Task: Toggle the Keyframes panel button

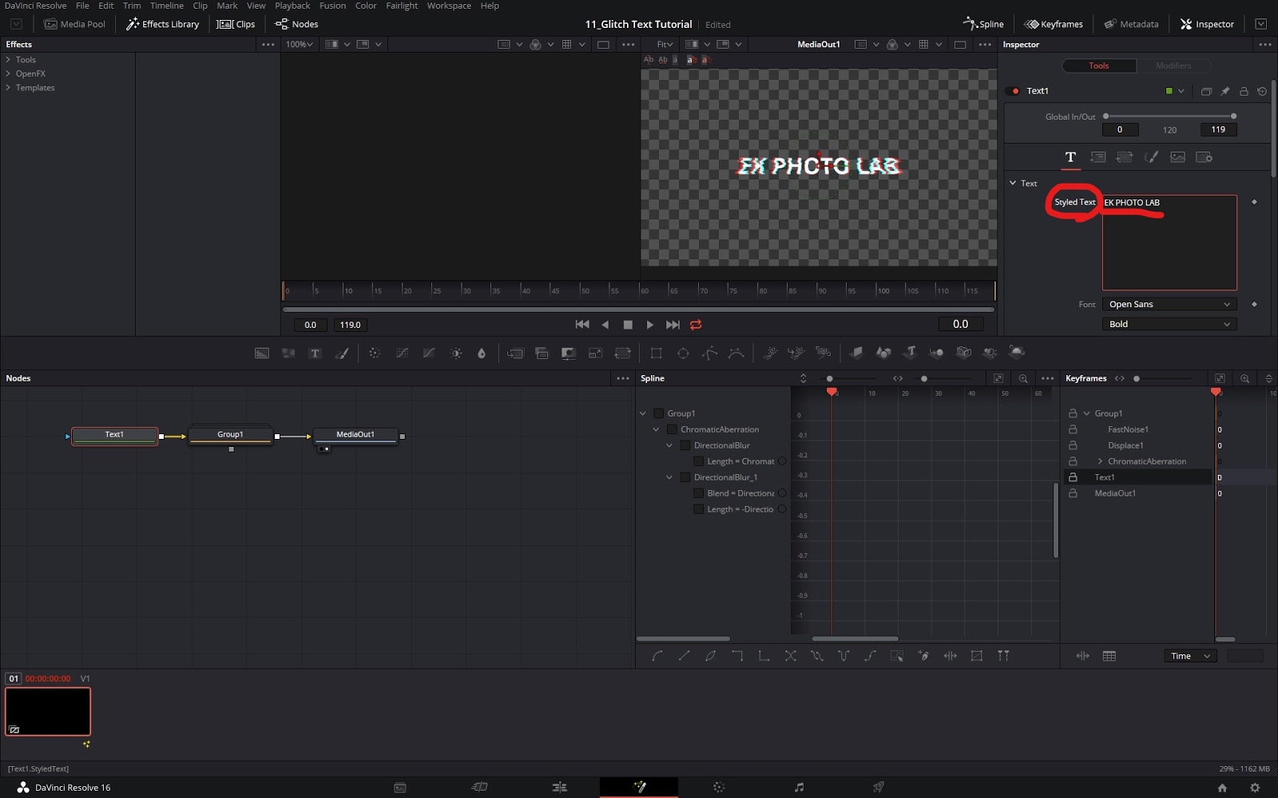Action: point(1054,24)
